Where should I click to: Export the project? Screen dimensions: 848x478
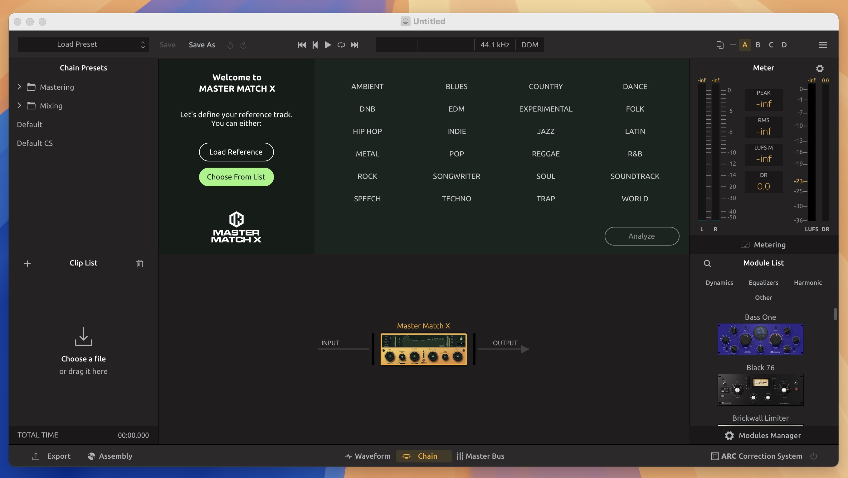(51, 456)
